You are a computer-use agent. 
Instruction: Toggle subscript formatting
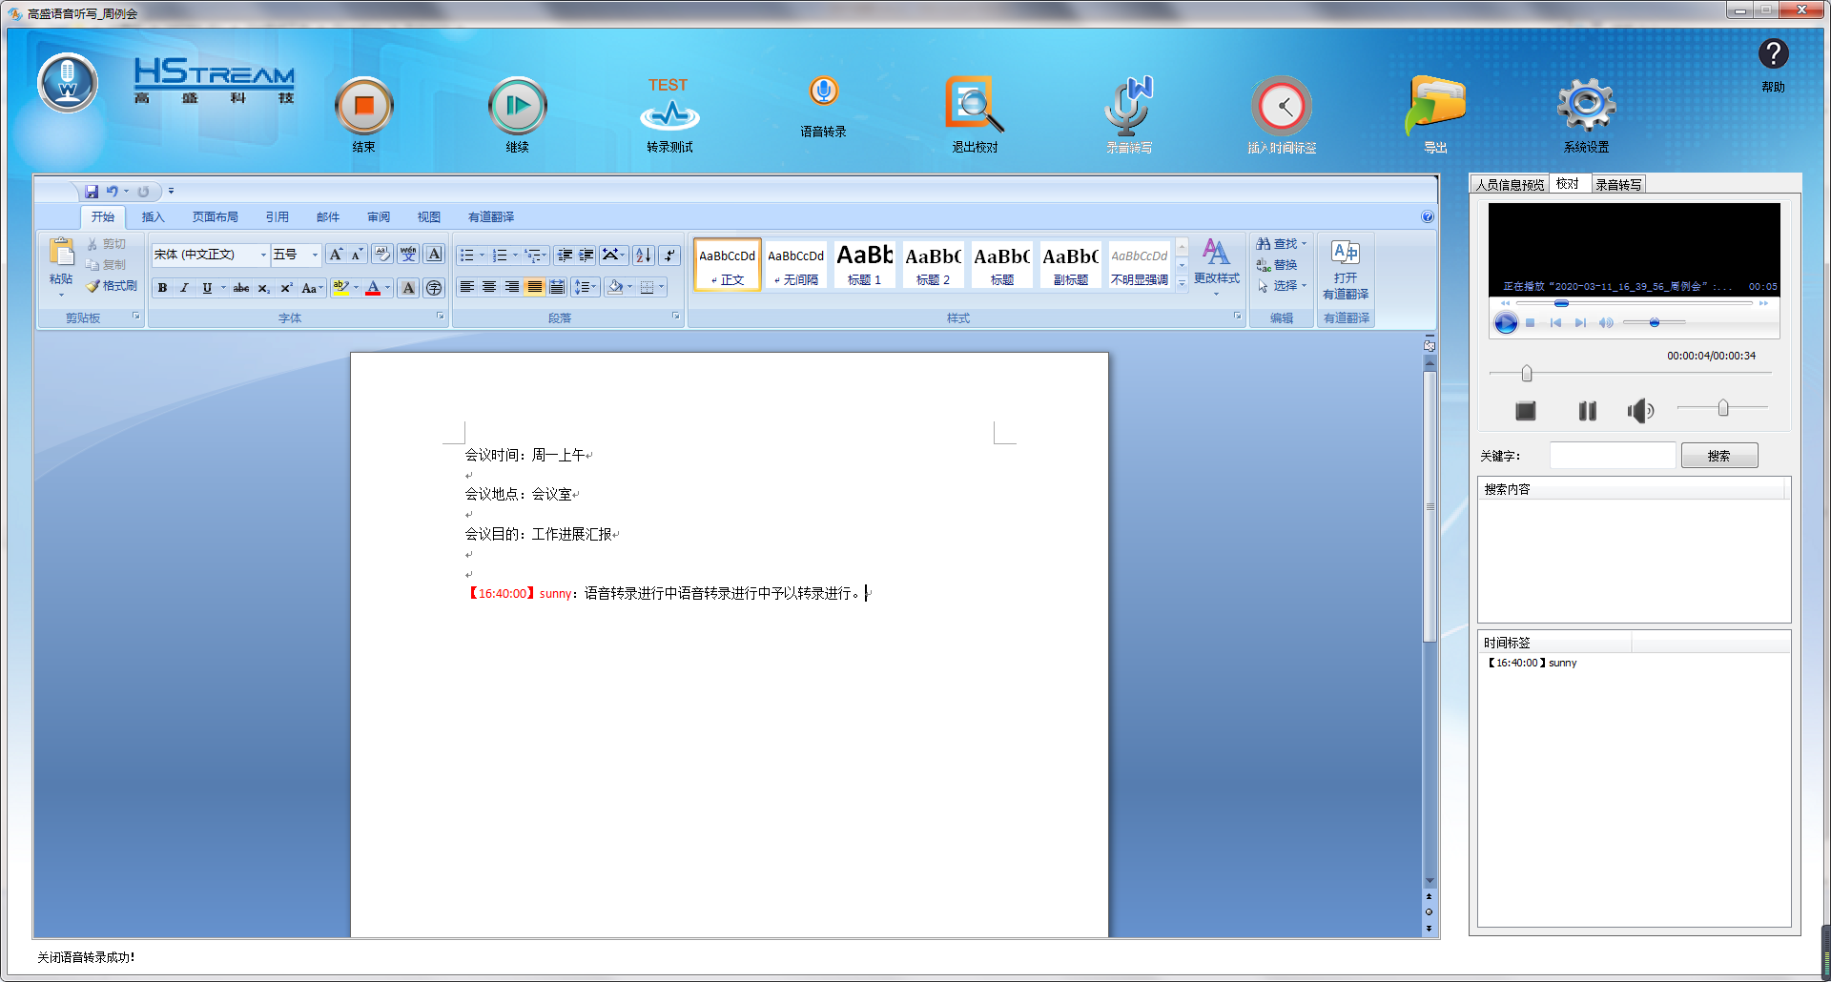[263, 288]
